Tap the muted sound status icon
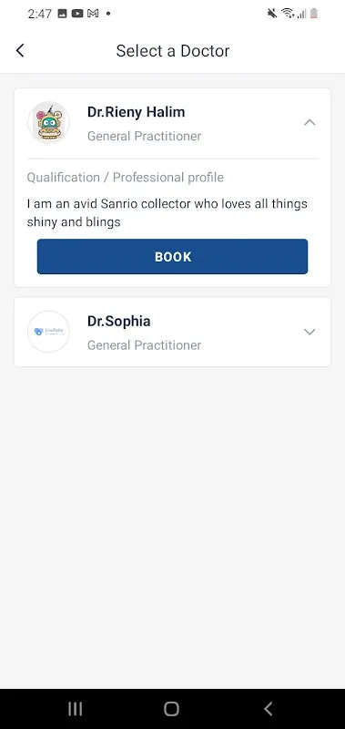The width and height of the screenshot is (345, 729). (x=272, y=14)
